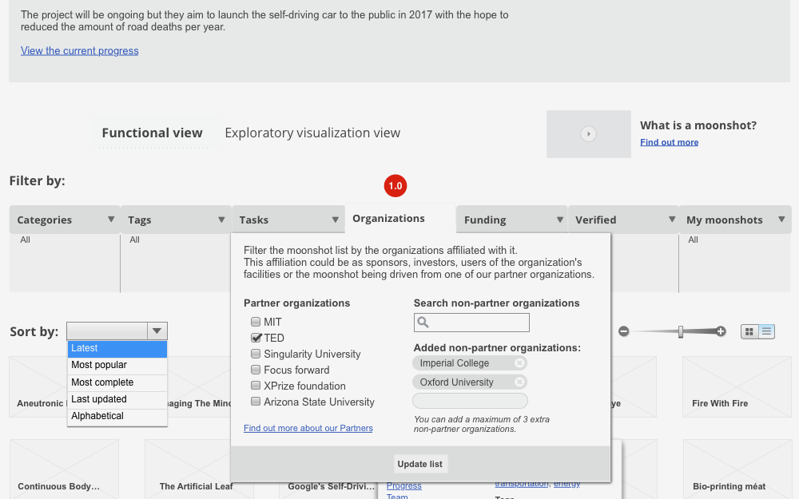The height and width of the screenshot is (499, 799).
Task: Switch to grid view layout
Action: (749, 331)
